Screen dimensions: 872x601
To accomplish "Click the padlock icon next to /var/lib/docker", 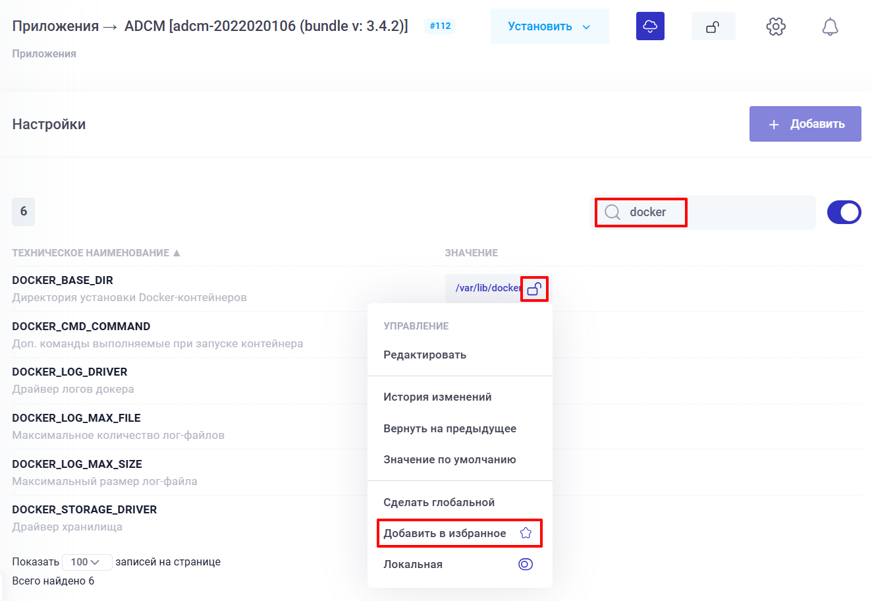I will (534, 289).
